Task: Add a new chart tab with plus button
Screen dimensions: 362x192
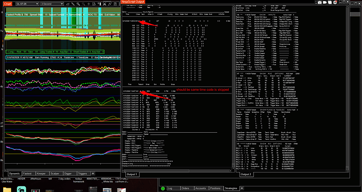Action: tap(93, 174)
